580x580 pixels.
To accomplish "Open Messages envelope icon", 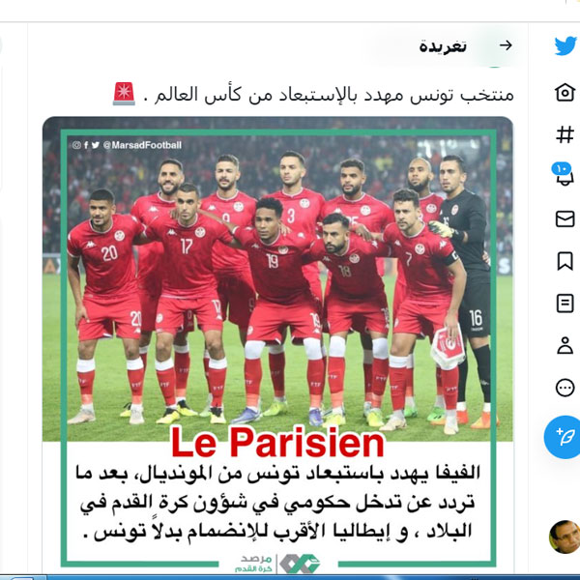I will click(565, 218).
